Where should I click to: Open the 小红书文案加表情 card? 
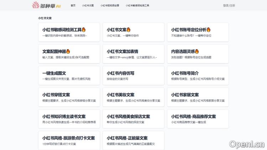coord(133,54)
